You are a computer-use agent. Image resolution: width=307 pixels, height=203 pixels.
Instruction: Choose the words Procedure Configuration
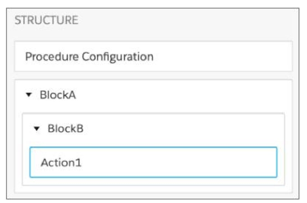coord(89,57)
